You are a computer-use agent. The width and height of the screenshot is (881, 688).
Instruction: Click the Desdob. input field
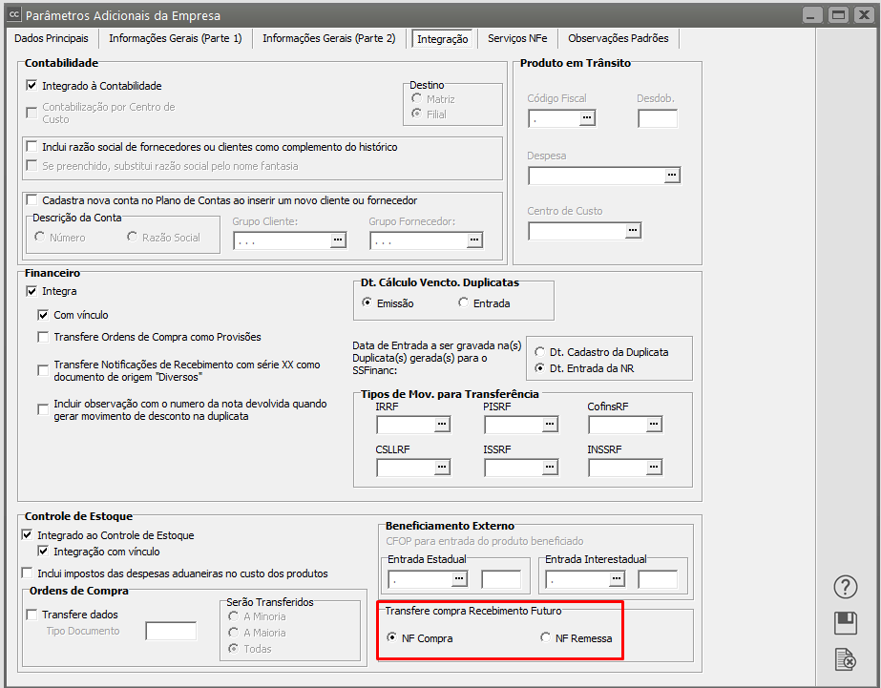[657, 118]
